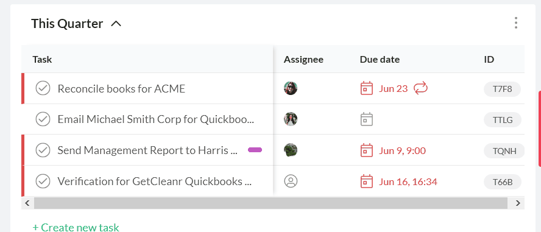Click the T7F8 ID badge

click(x=503, y=89)
